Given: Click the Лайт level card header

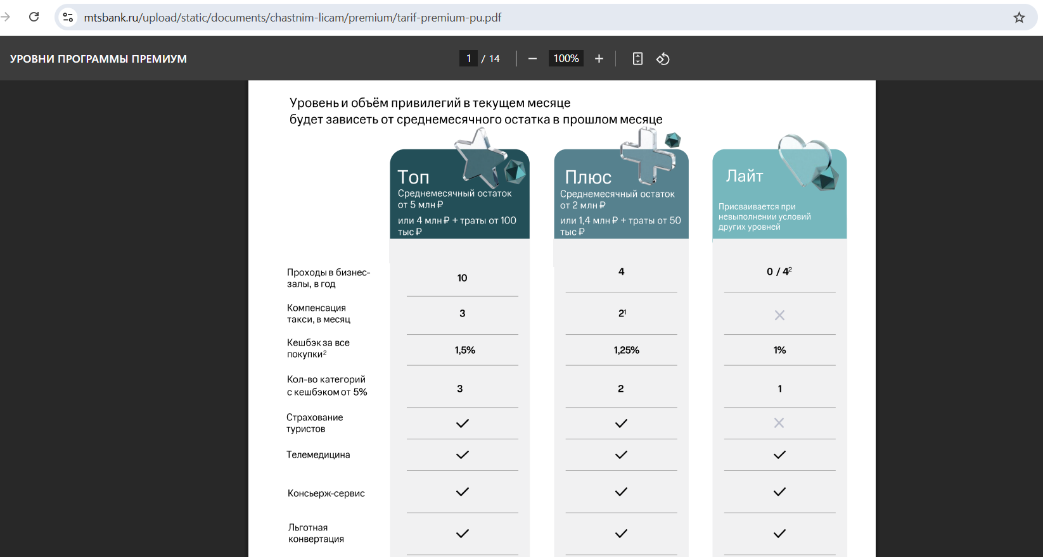Looking at the screenshot, I should point(779,194).
